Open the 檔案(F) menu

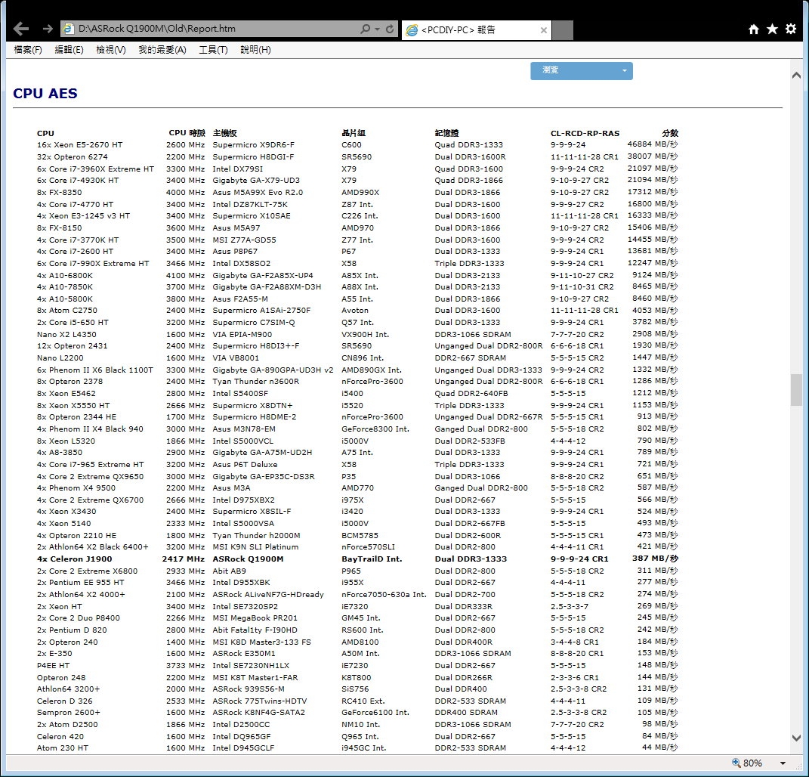(28, 50)
